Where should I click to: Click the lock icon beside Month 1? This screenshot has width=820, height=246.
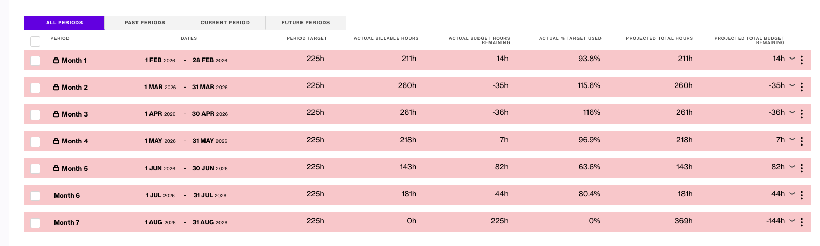(x=56, y=60)
